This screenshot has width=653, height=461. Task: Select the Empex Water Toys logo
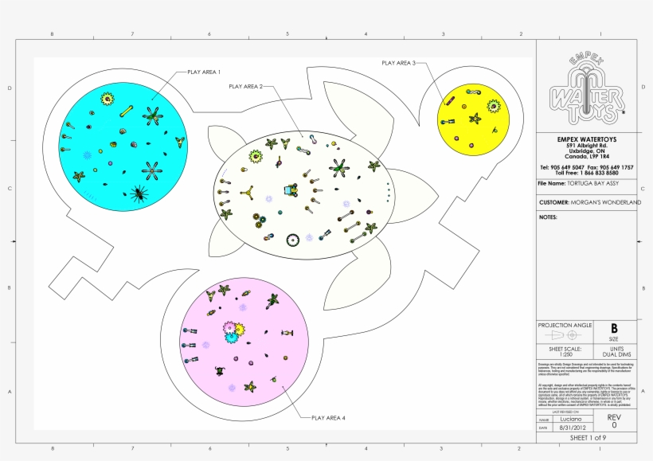[x=587, y=93]
